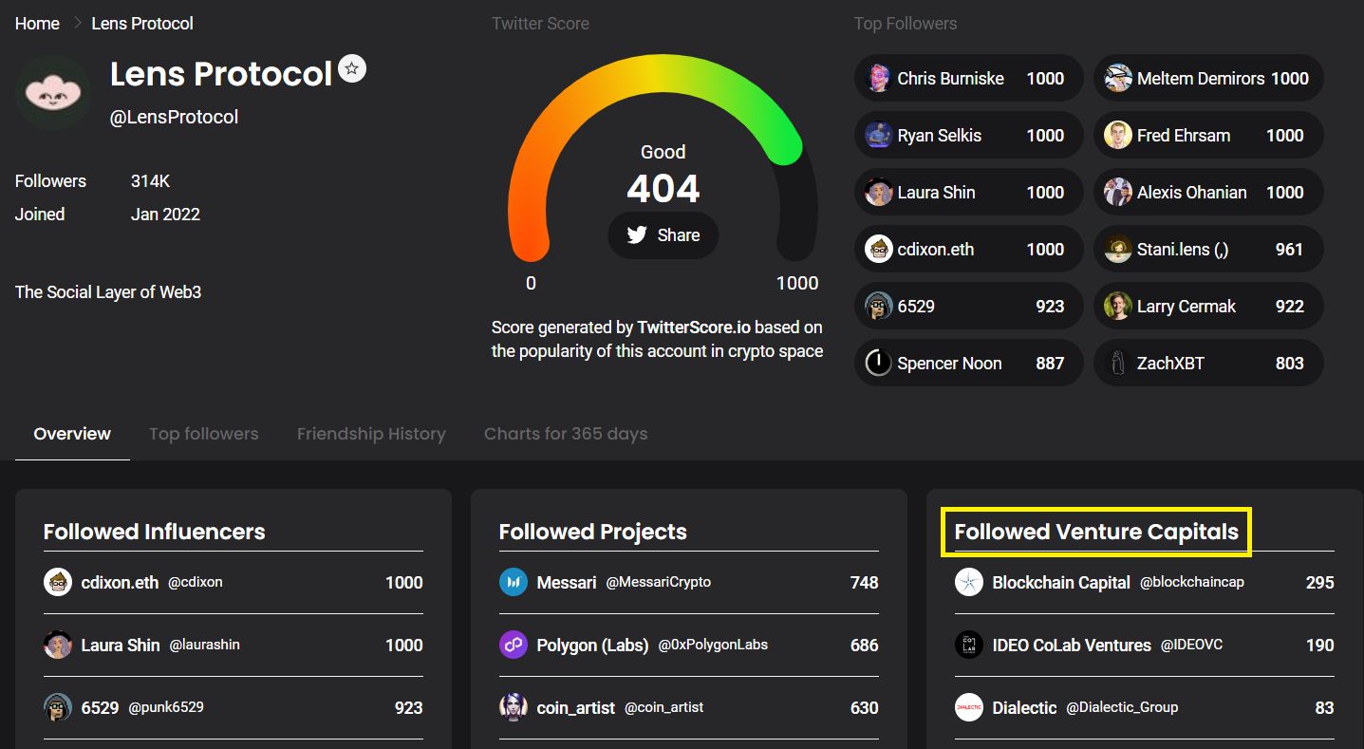
Task: Click coin_artist avatar icon
Action: coord(514,708)
